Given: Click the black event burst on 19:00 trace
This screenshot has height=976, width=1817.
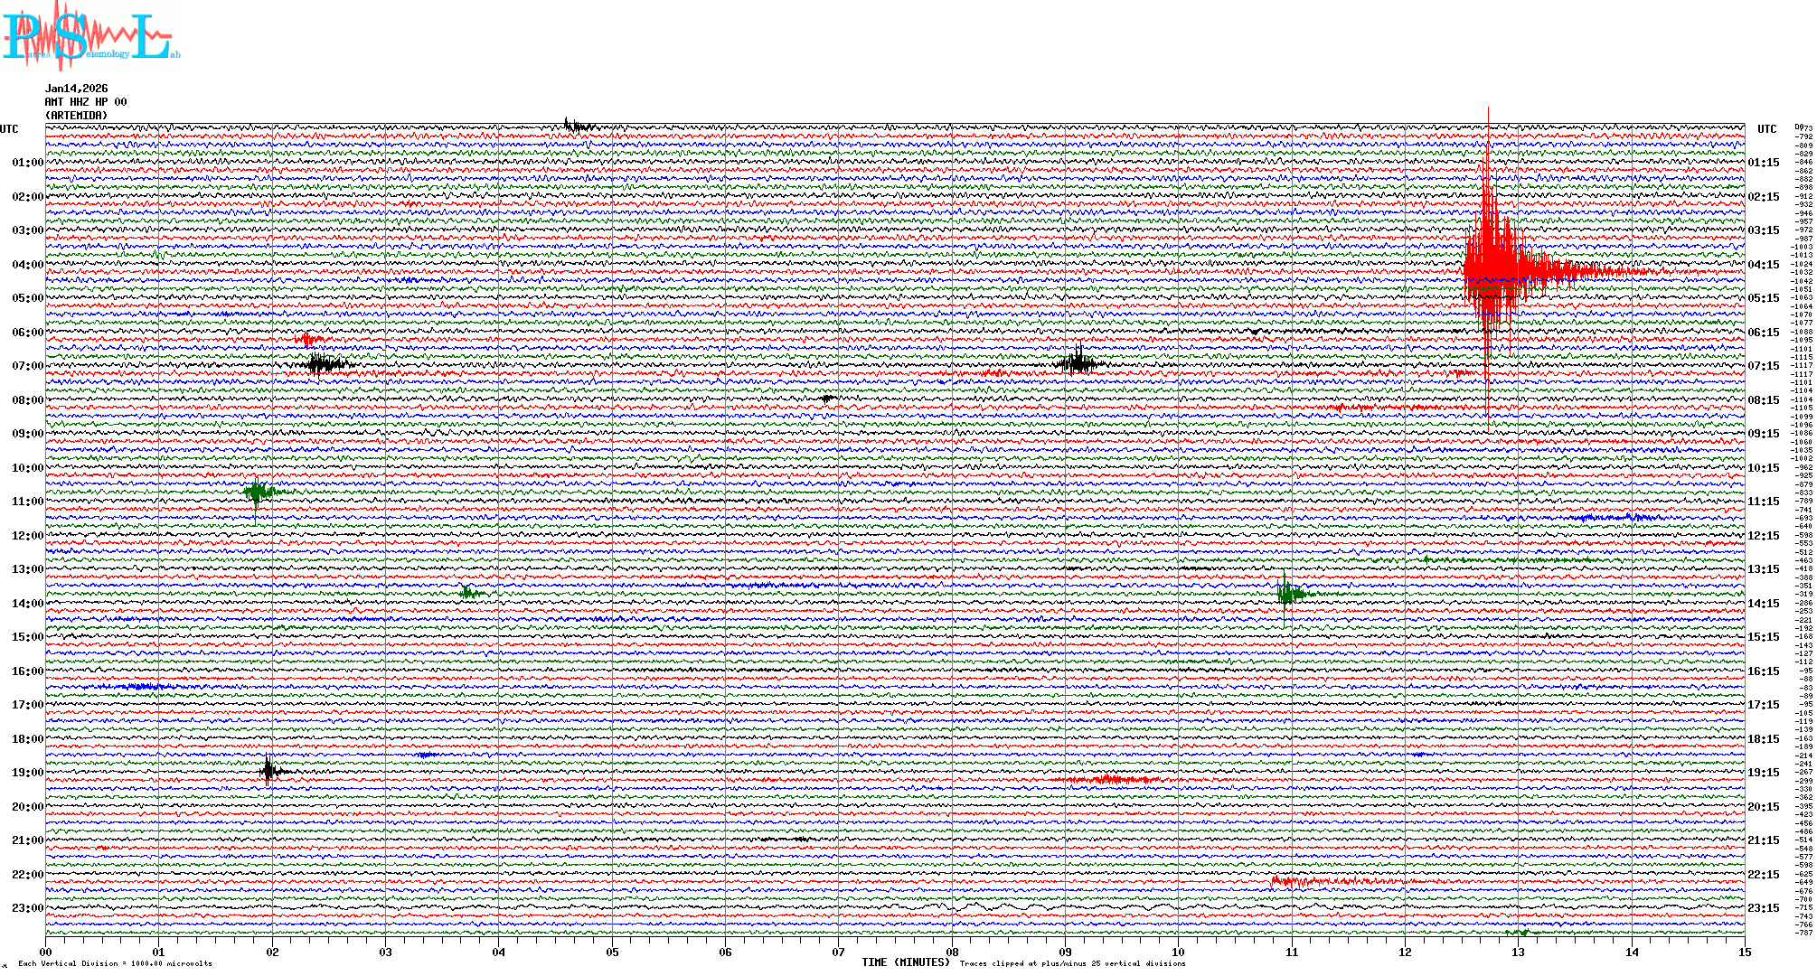Looking at the screenshot, I should [269, 771].
